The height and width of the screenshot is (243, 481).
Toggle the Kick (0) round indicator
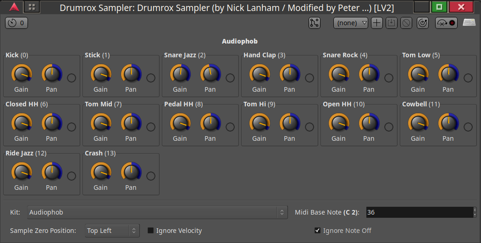[72, 78]
